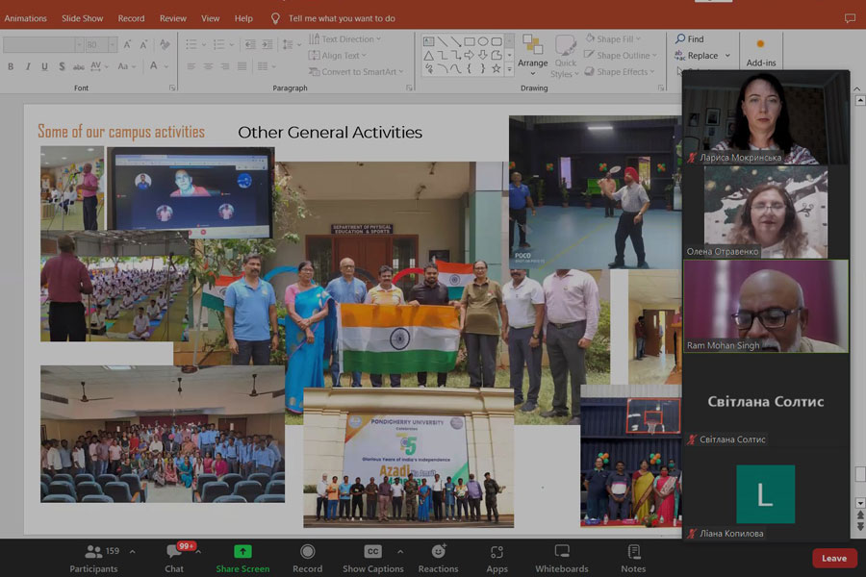Open the Chat panel
Image resolution: width=866 pixels, height=577 pixels.
[x=174, y=557]
